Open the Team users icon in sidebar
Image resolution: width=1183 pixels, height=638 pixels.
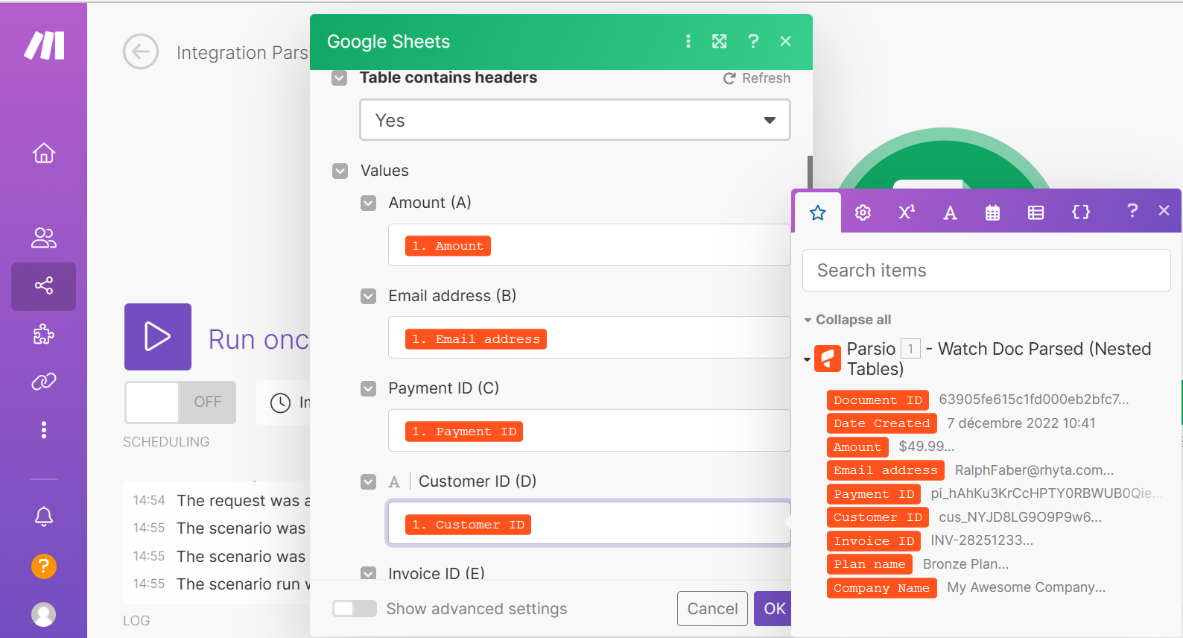44,238
